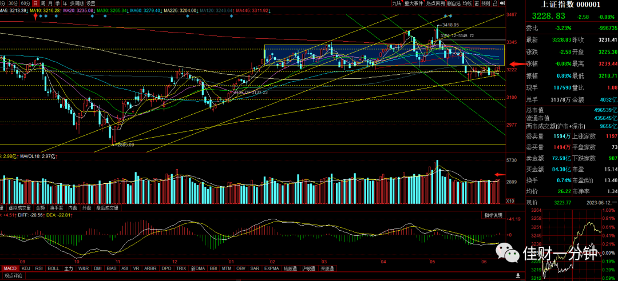Screen dimensions: 618x281
Task: Select the DPO indicator tab
Action: coord(167,268)
